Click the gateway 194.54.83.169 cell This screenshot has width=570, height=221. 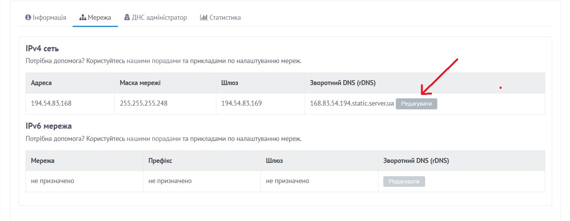260,104
